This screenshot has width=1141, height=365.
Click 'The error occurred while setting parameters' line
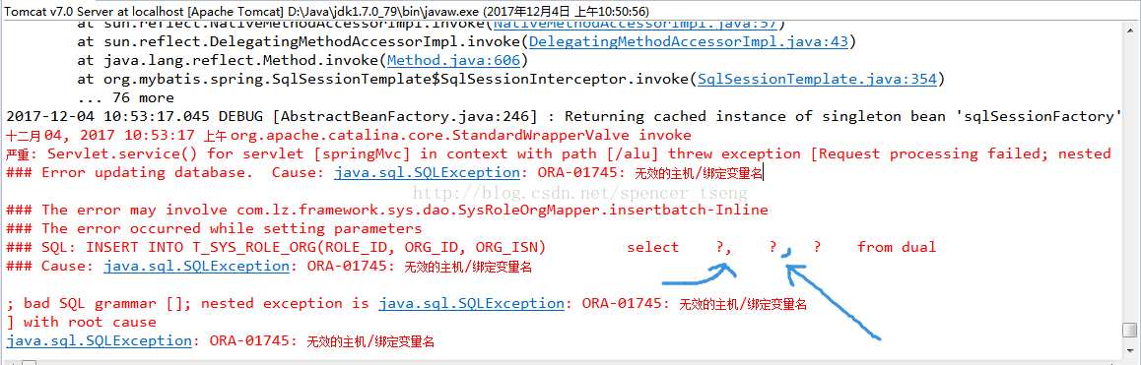point(214,229)
